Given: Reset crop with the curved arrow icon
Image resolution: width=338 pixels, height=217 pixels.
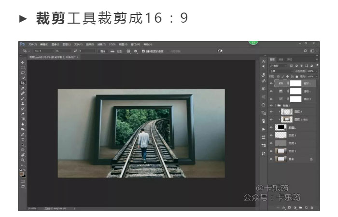Looking at the screenshot, I should pyautogui.click(x=220, y=51).
